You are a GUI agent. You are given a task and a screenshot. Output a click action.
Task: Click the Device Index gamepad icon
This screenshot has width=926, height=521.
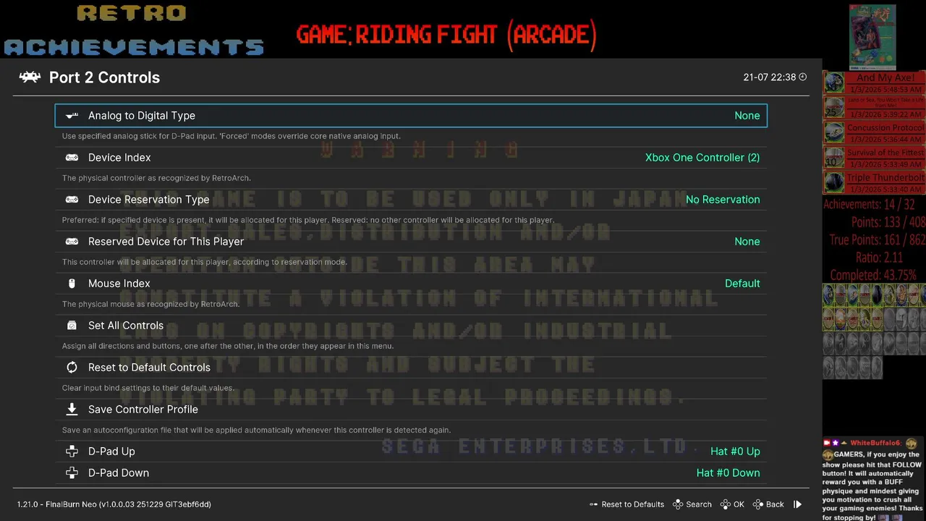[x=72, y=158]
